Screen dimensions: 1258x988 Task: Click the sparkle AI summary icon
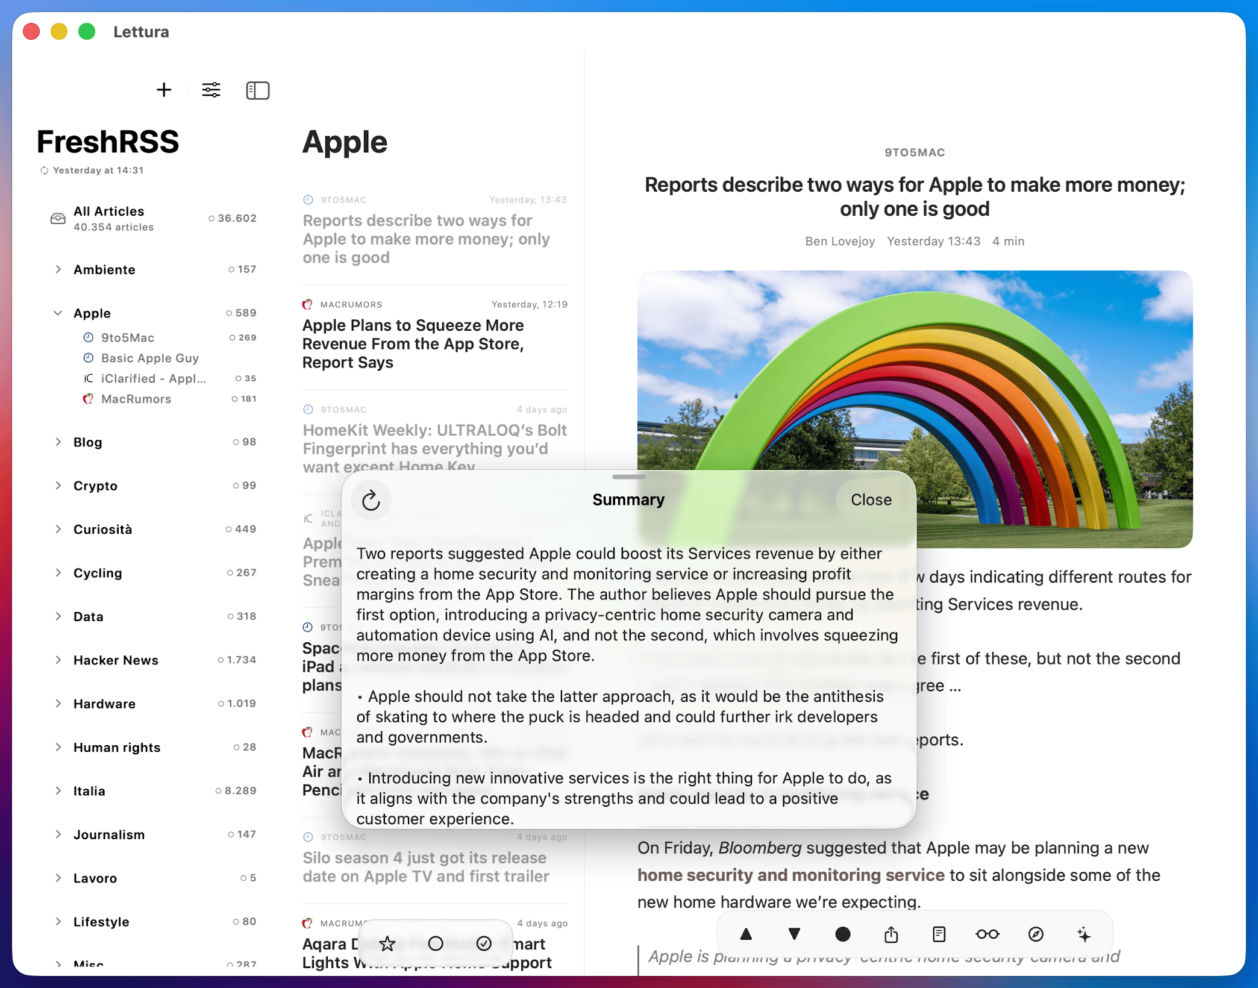[x=1083, y=934]
